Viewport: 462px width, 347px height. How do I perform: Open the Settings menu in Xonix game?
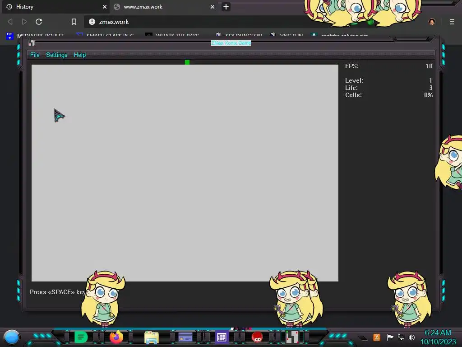tap(56, 55)
